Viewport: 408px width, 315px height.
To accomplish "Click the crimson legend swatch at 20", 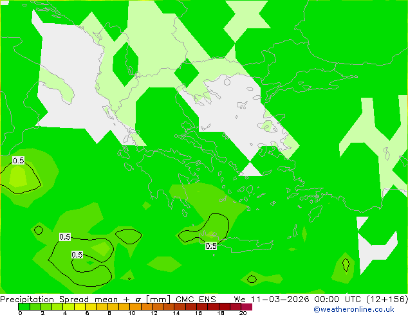I will click(x=246, y=307).
